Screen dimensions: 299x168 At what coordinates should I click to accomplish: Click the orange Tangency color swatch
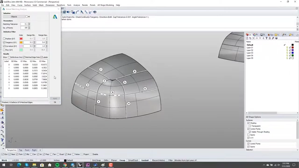pyautogui.click(x=21, y=42)
